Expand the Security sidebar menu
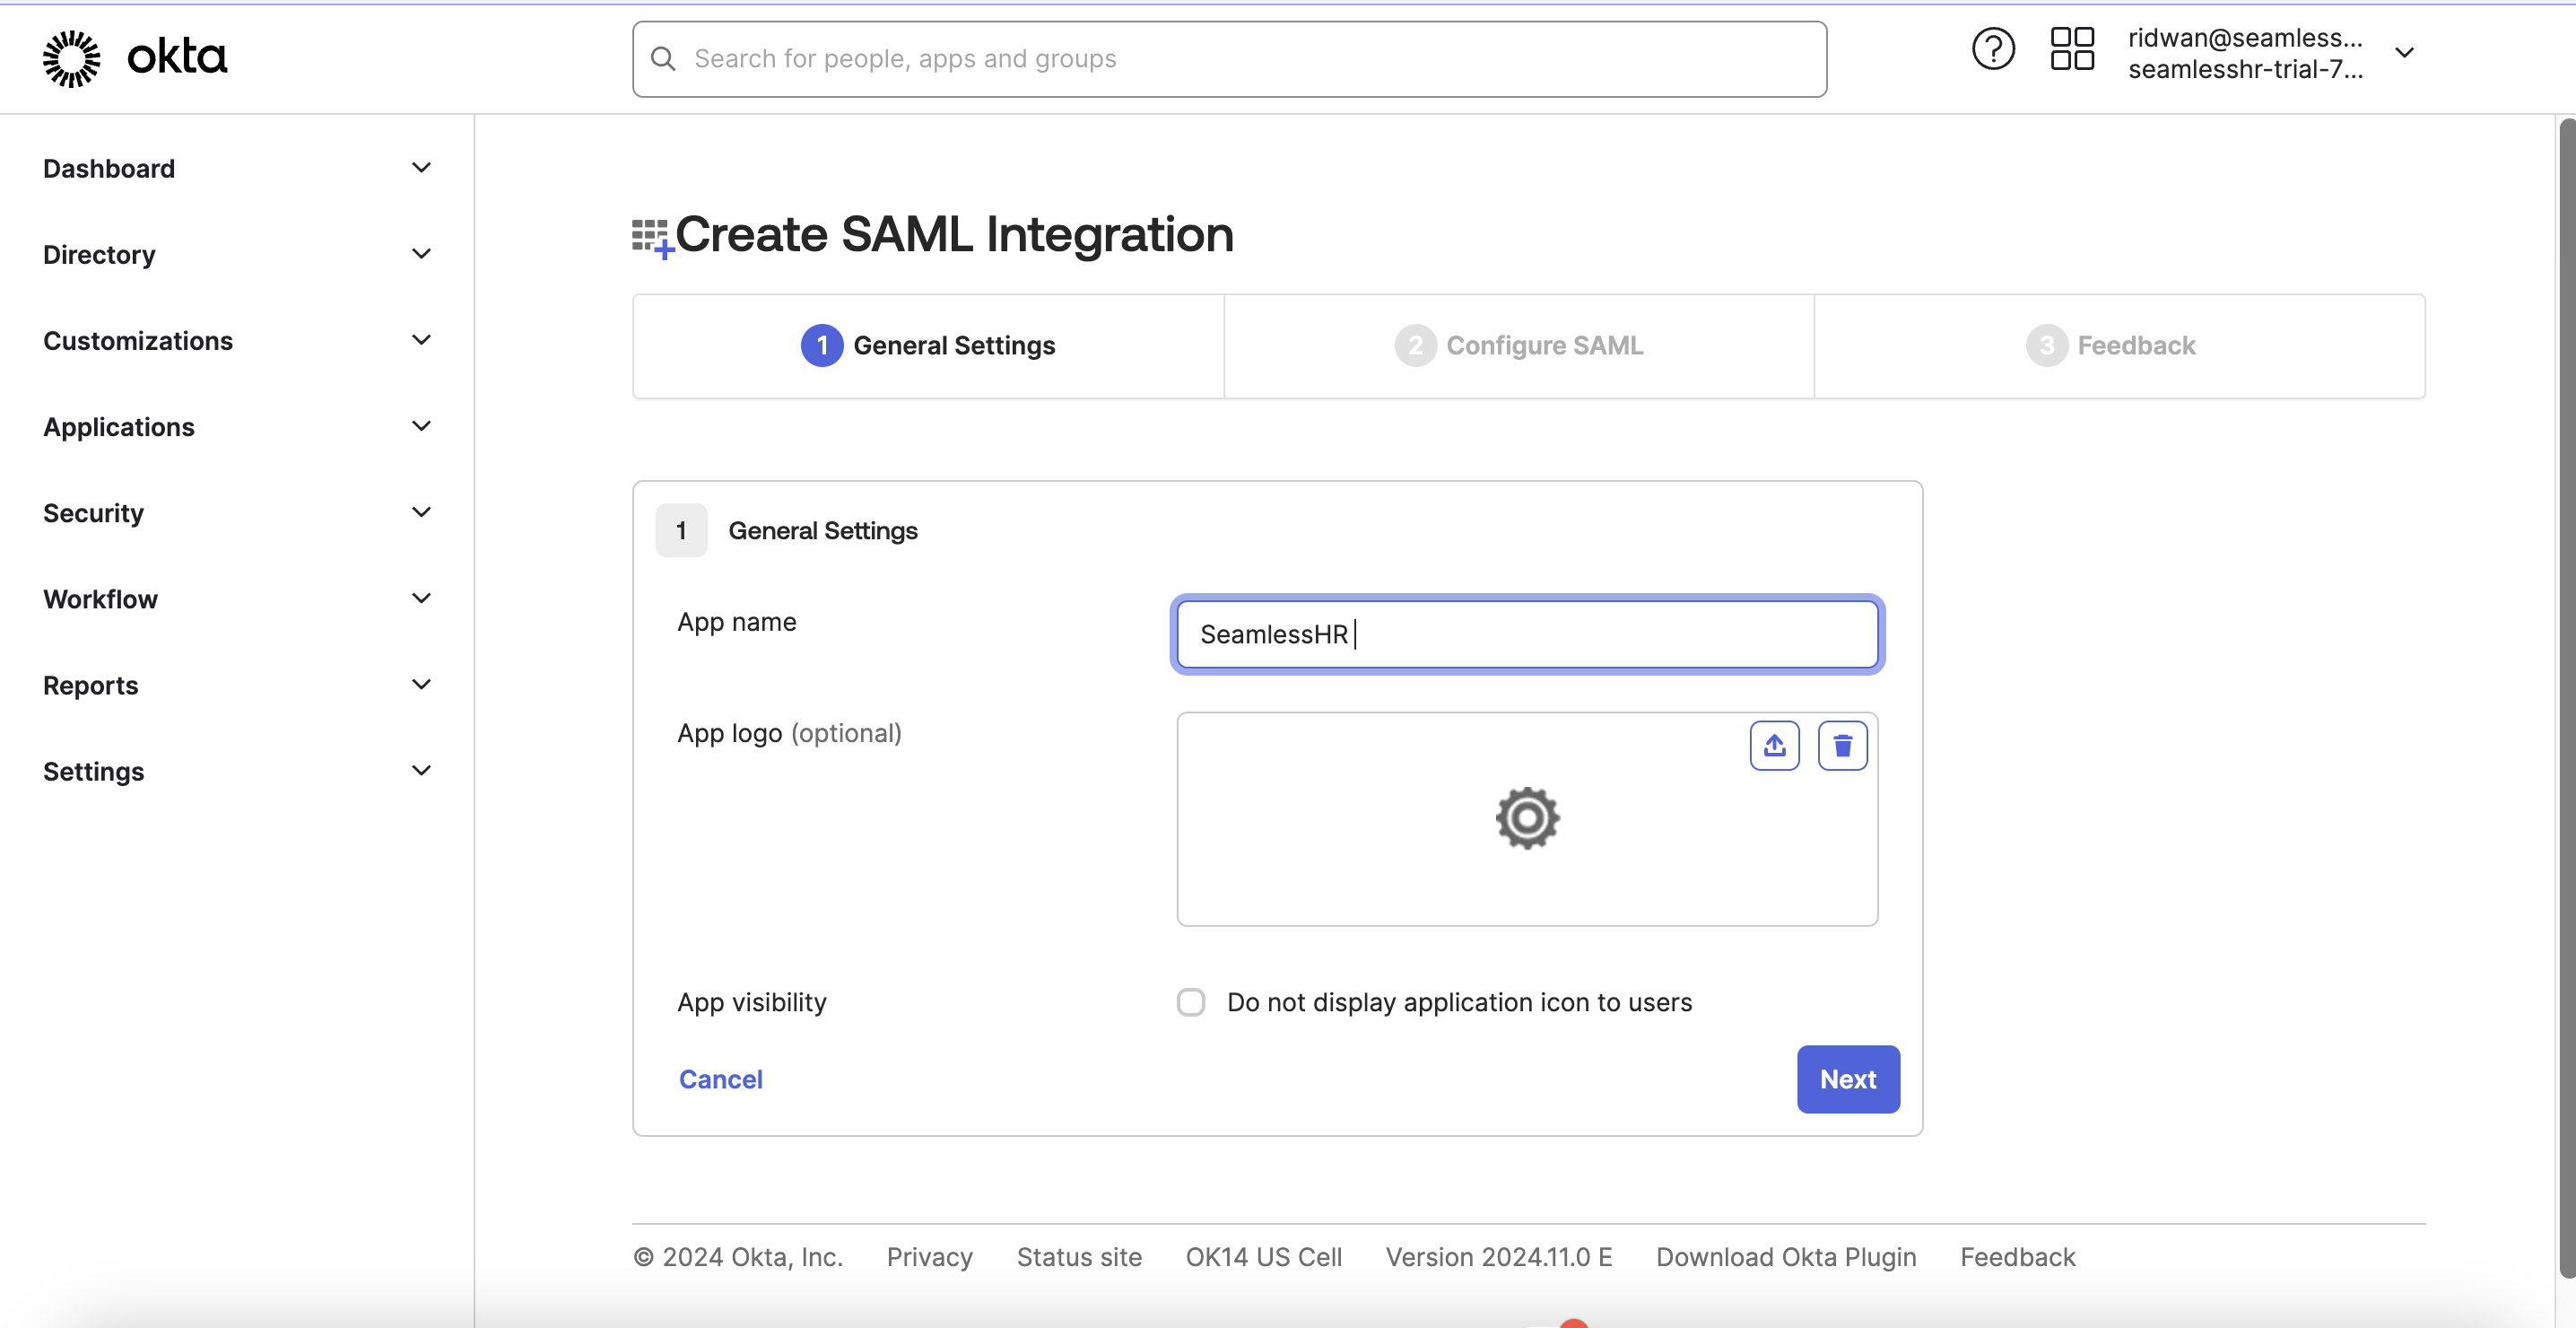 tap(421, 512)
